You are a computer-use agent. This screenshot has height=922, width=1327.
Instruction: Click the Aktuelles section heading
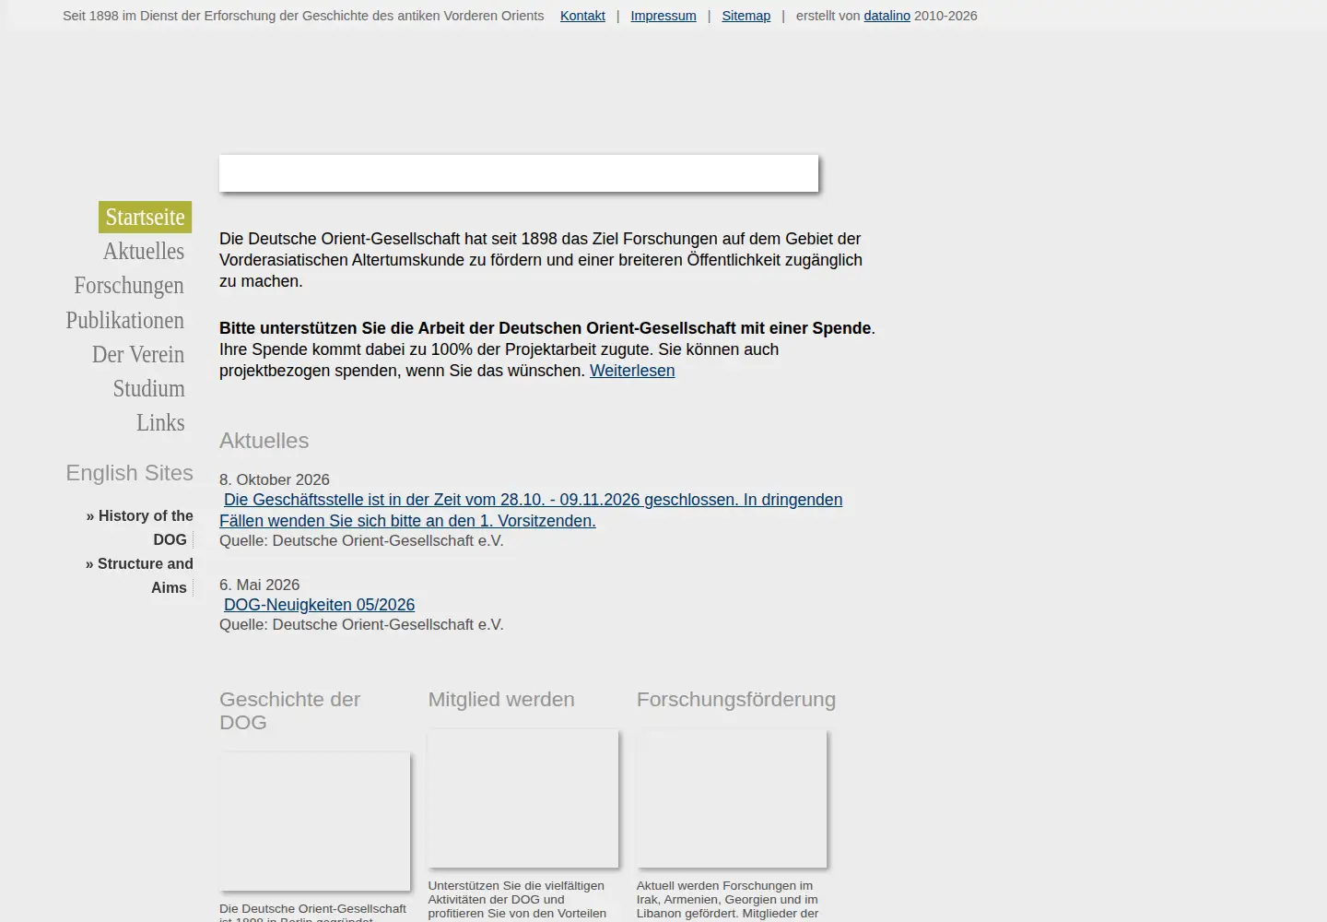264,441
